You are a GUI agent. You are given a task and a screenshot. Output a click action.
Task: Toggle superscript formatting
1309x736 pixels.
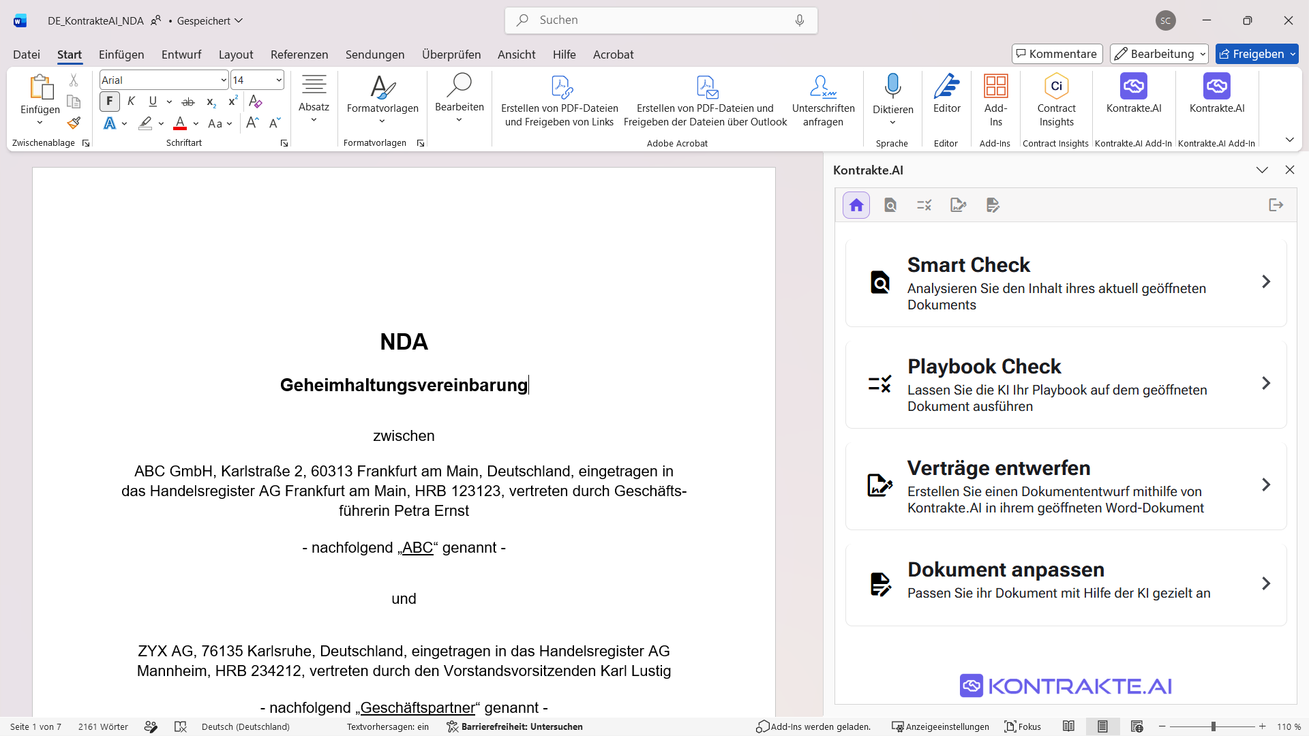click(x=233, y=102)
